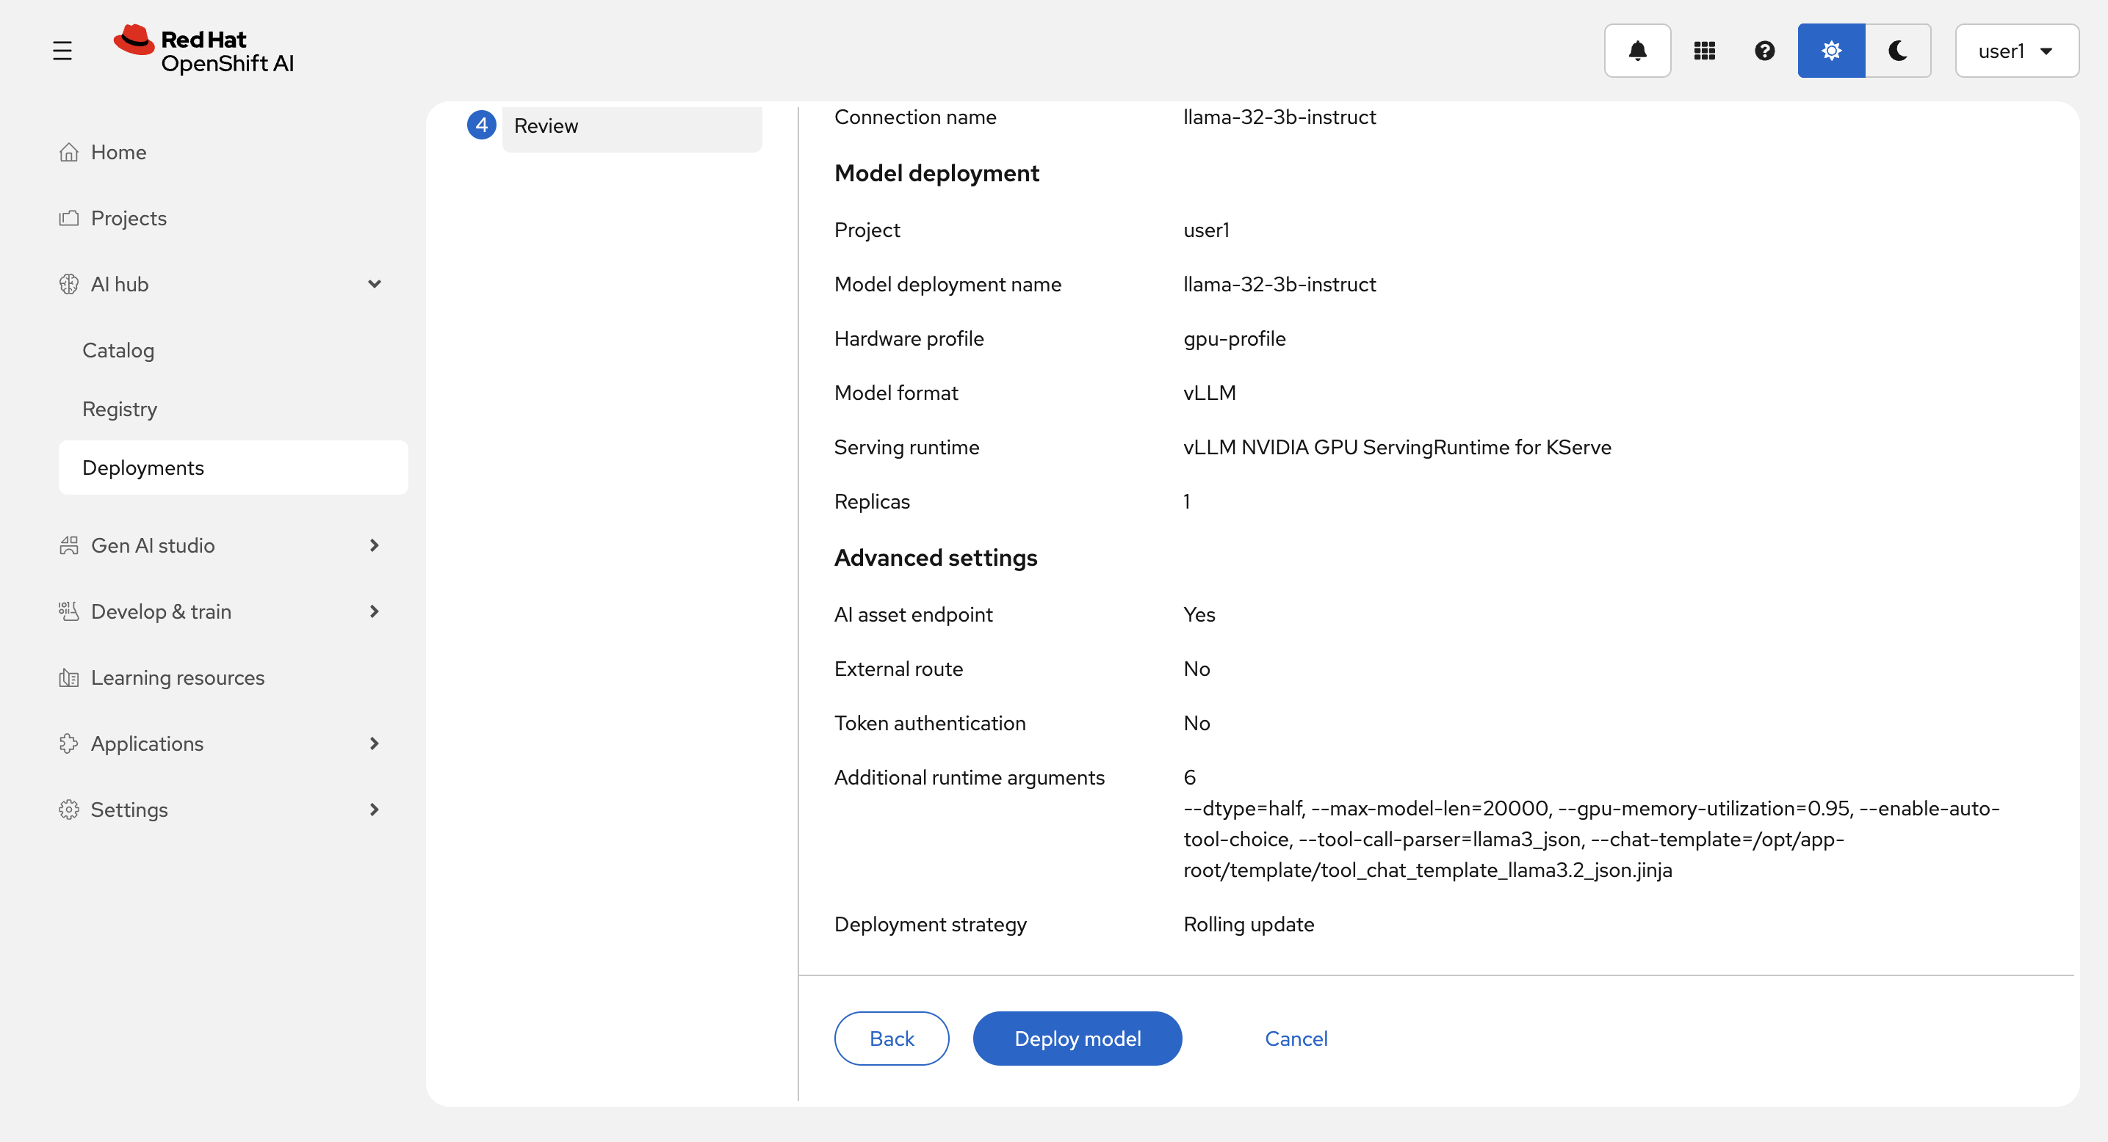Toggle the hamburger navigation menu

tap(62, 51)
